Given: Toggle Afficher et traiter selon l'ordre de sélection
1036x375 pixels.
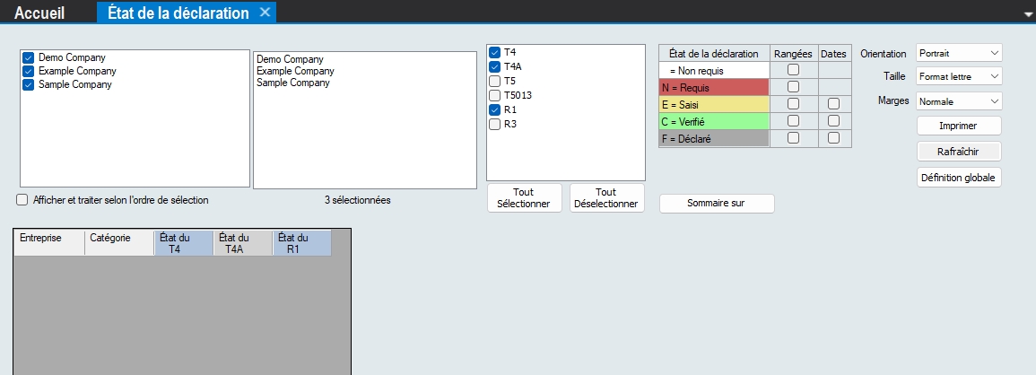Looking at the screenshot, I should coord(23,200).
